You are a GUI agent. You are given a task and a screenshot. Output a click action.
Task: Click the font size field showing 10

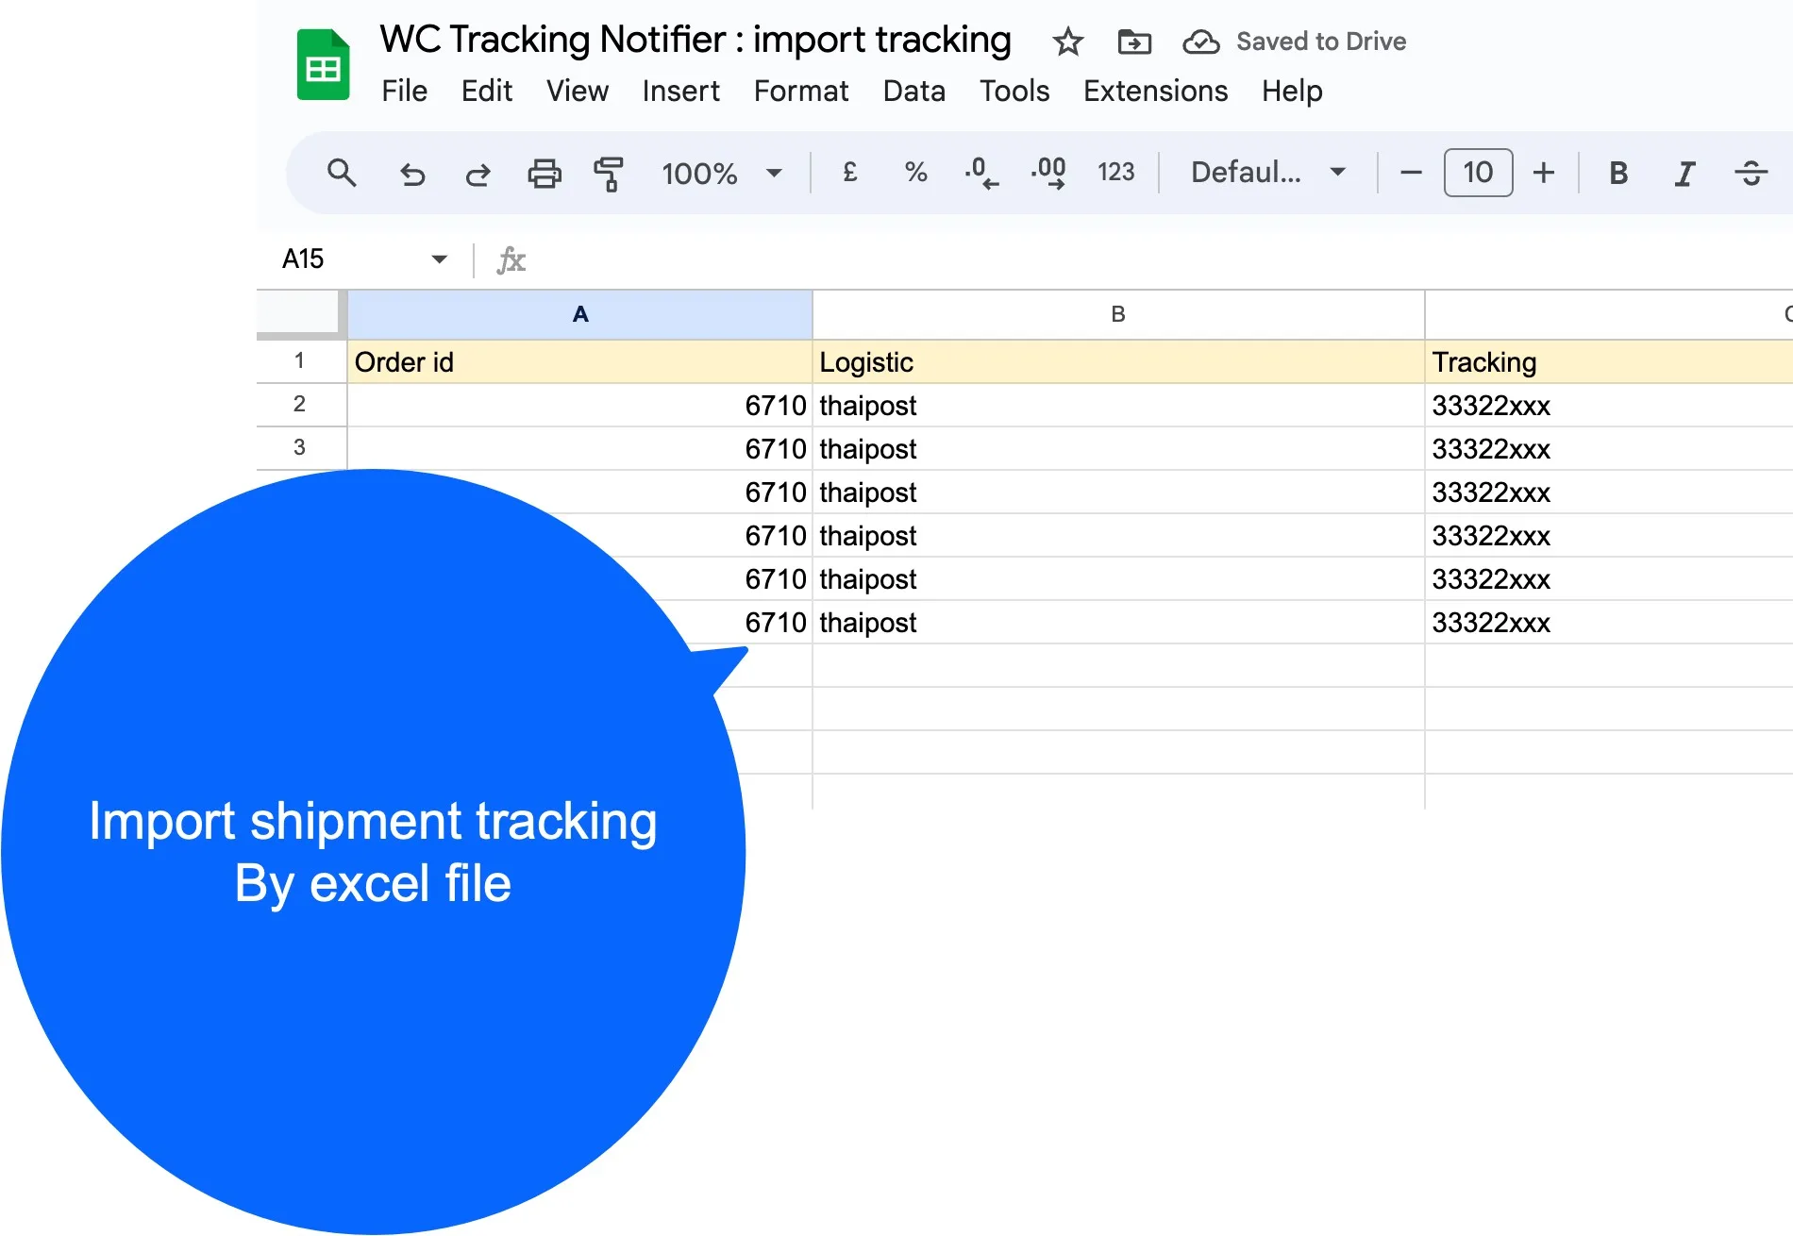pyautogui.click(x=1478, y=173)
